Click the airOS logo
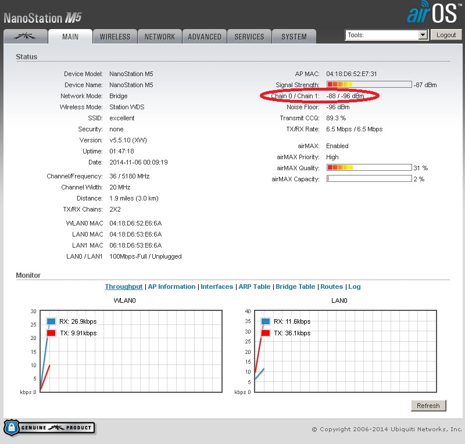 point(434,13)
